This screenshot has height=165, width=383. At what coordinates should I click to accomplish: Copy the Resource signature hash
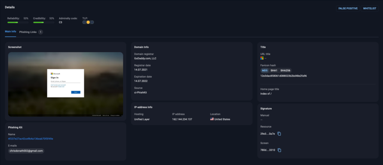tap(279, 134)
